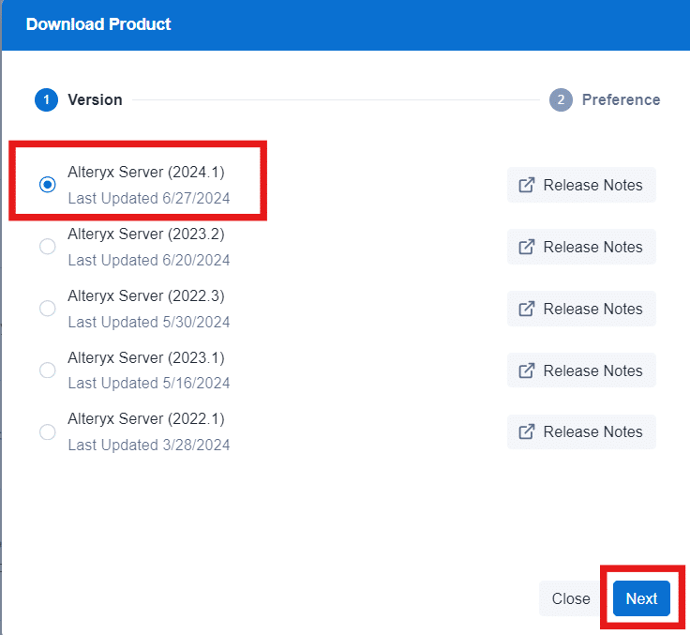Go to the Preference step label
Image resolution: width=690 pixels, height=635 pixels.
[621, 99]
